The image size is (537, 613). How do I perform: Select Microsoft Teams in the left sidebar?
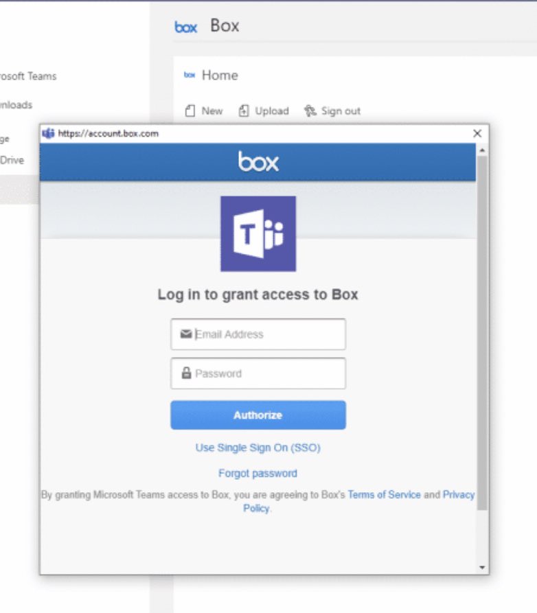[28, 76]
